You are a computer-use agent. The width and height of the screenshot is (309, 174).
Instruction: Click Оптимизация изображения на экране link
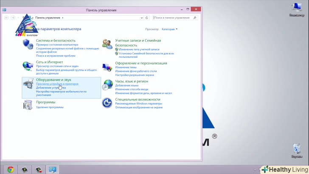tap(139, 108)
